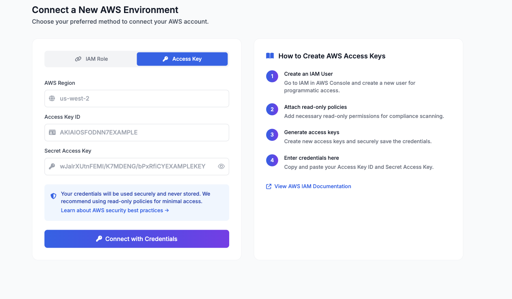Screen dimensions: 512x299
Task: Click 'Go to IAM in AWS Console' description
Action: [350, 87]
